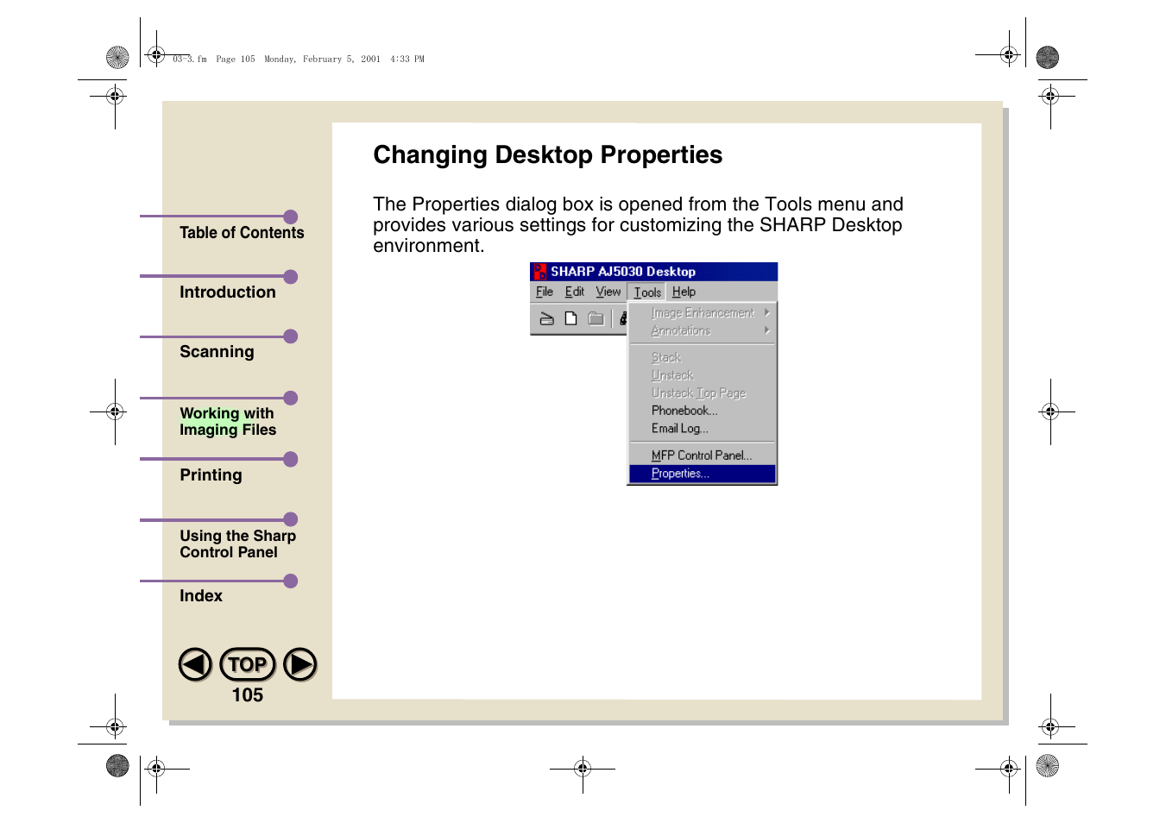Go to the Introduction section
Image resolution: width=1166 pixels, height=823 pixels.
(228, 292)
